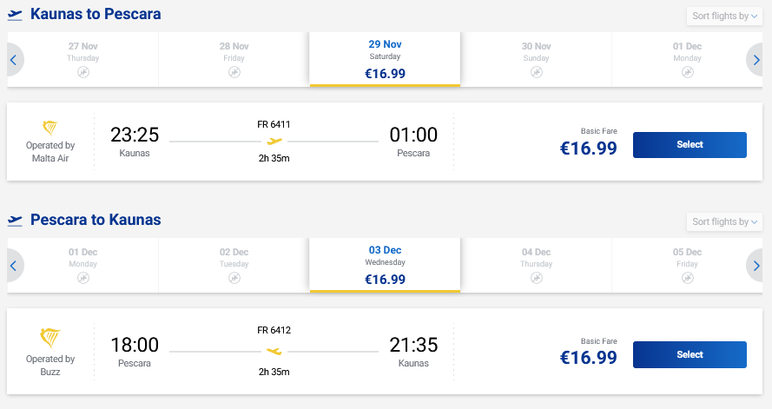Click previous dates arrow for Pescara to Kaunas
The height and width of the screenshot is (409, 772).
click(14, 265)
